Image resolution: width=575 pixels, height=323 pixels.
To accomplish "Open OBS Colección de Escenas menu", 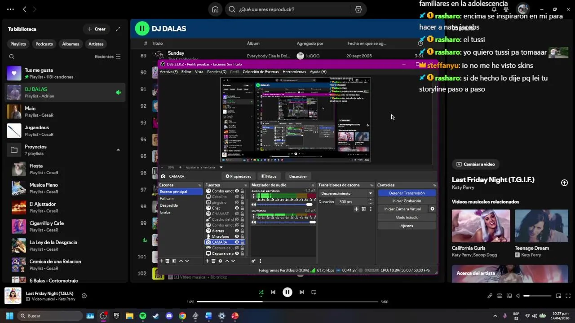I will point(261,72).
